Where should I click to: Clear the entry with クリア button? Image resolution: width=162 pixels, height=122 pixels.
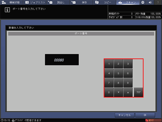pyautogui.click(x=138, y=92)
